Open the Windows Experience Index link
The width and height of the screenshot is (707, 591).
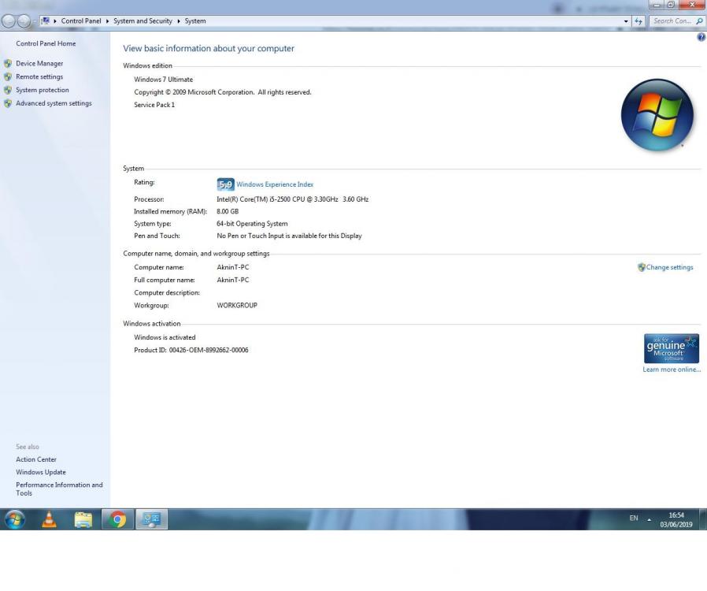[x=275, y=184]
